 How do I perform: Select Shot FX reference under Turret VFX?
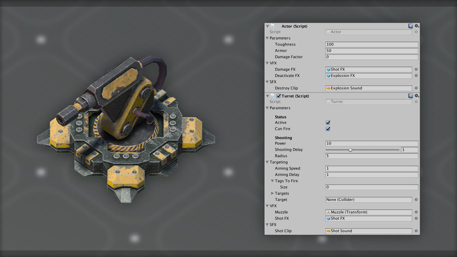(x=369, y=218)
